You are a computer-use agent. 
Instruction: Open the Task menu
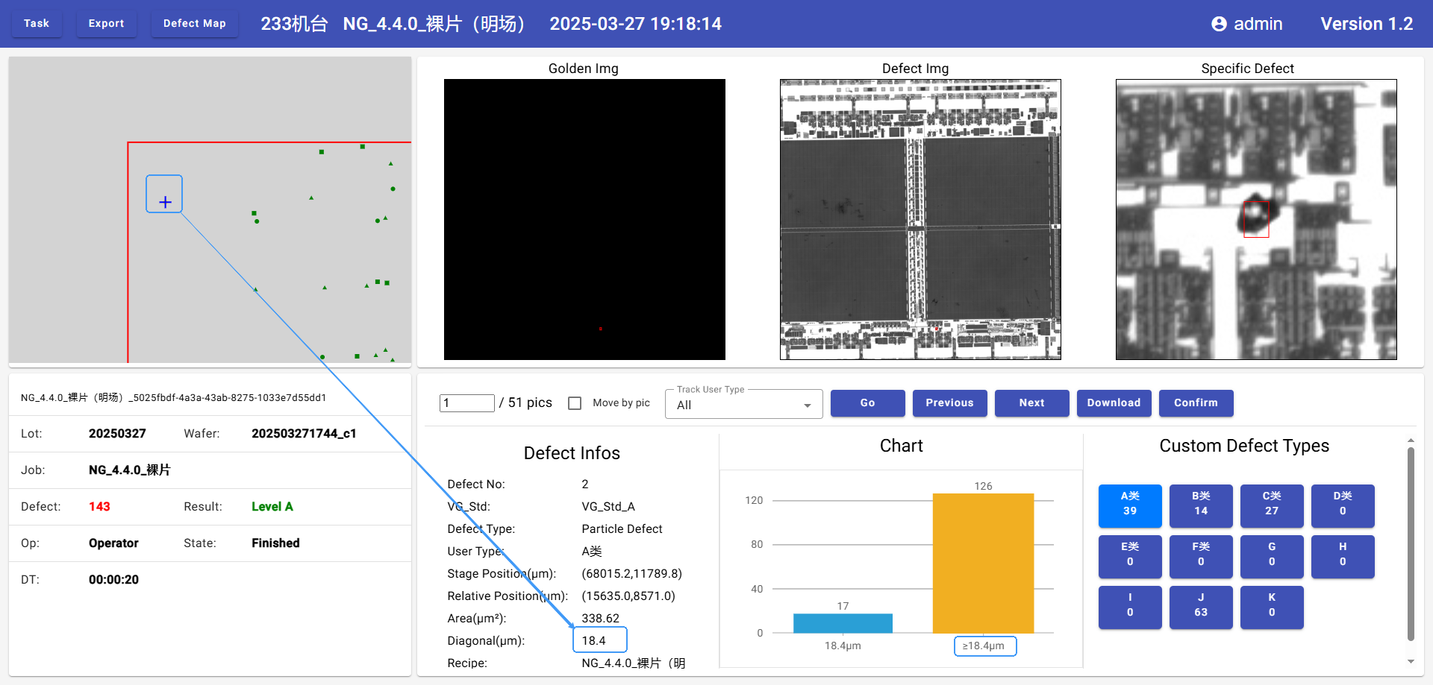[37, 24]
